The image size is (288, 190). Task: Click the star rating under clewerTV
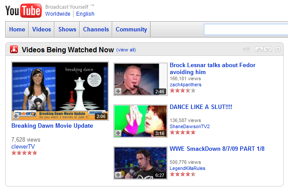tap(24, 153)
